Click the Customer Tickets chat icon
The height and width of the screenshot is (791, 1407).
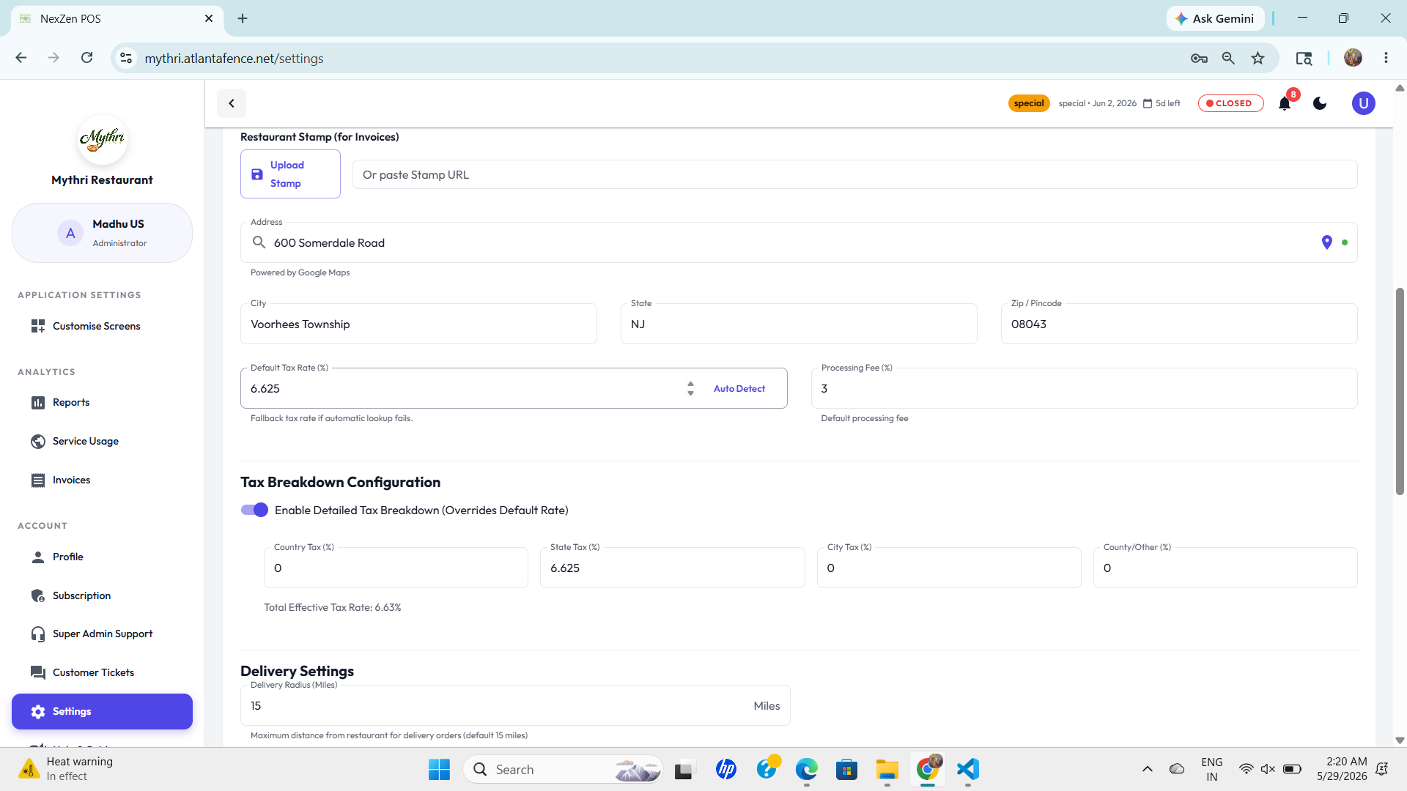pos(38,672)
